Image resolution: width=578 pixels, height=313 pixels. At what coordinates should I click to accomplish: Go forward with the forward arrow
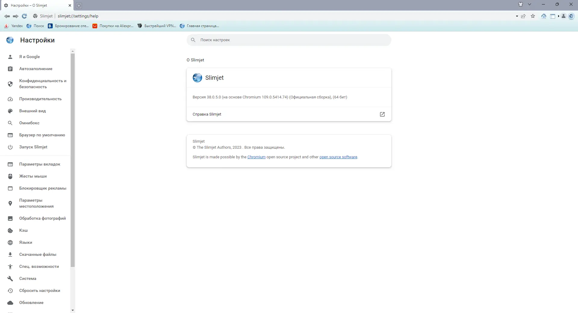[16, 16]
